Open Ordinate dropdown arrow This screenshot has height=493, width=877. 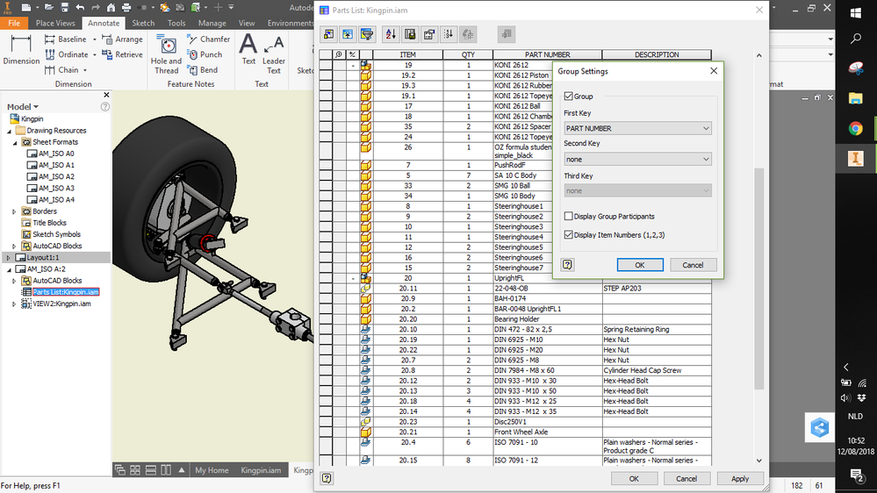pyautogui.click(x=95, y=54)
